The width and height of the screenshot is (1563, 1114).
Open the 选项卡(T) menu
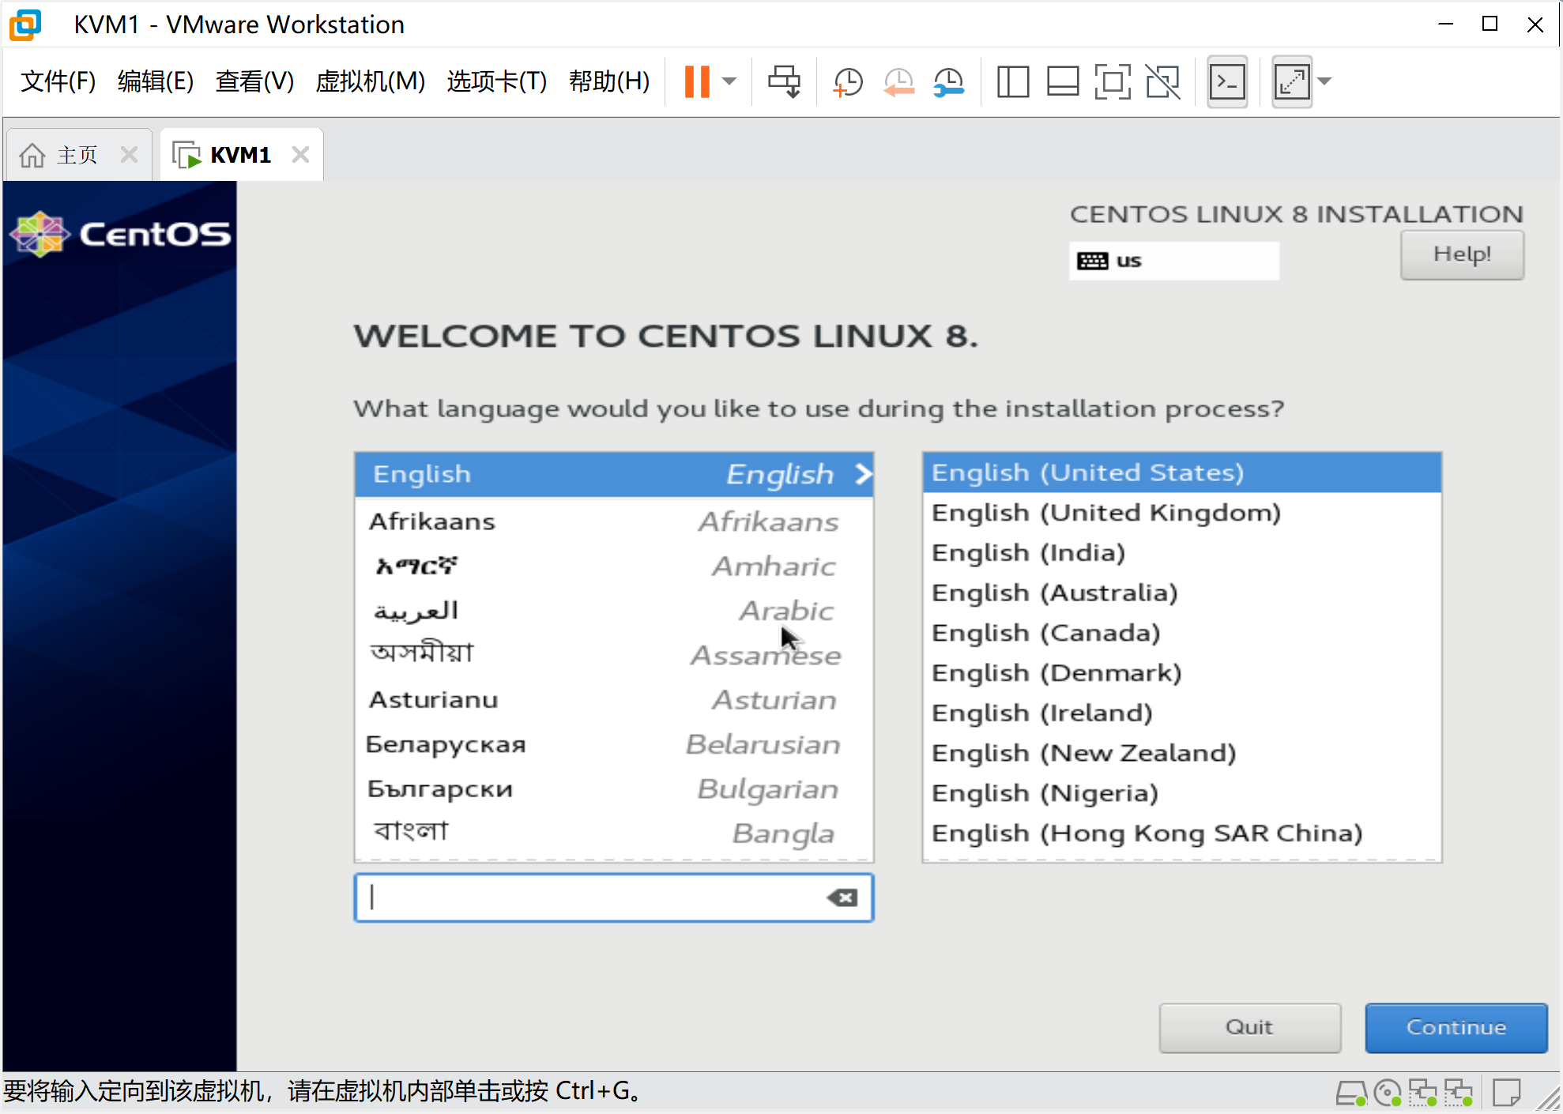tap(497, 81)
